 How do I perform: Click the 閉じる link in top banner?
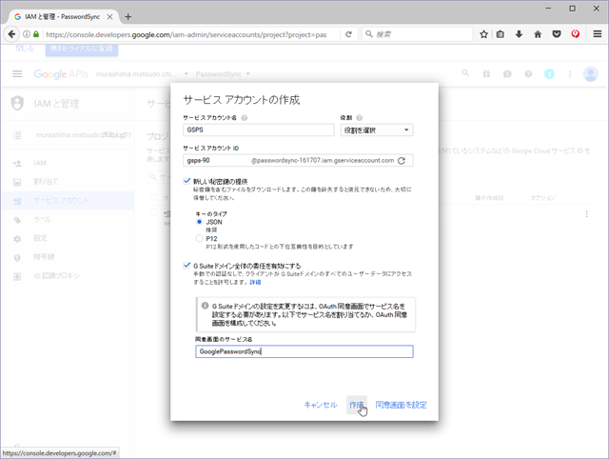click(25, 49)
